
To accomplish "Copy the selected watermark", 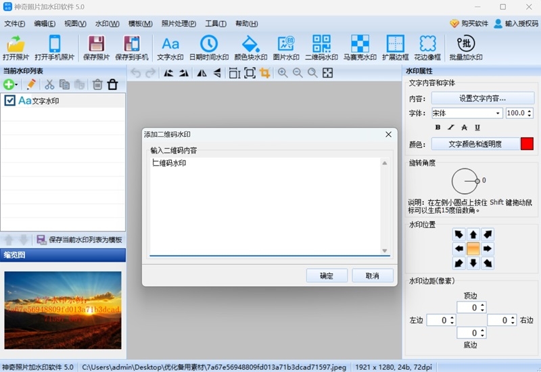I will pyautogui.click(x=64, y=84).
